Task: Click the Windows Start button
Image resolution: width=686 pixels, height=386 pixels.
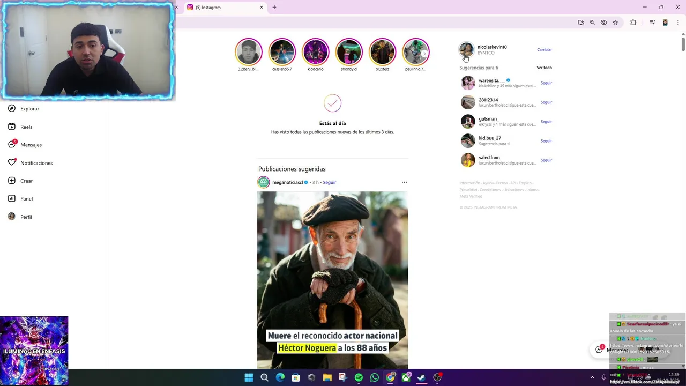Action: pos(249,377)
